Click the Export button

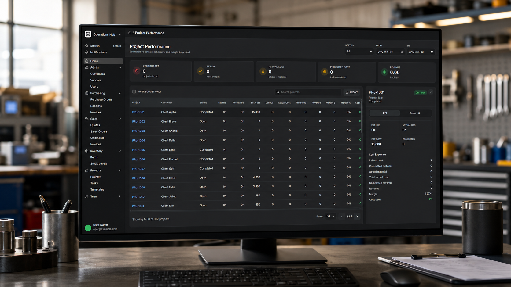351,92
